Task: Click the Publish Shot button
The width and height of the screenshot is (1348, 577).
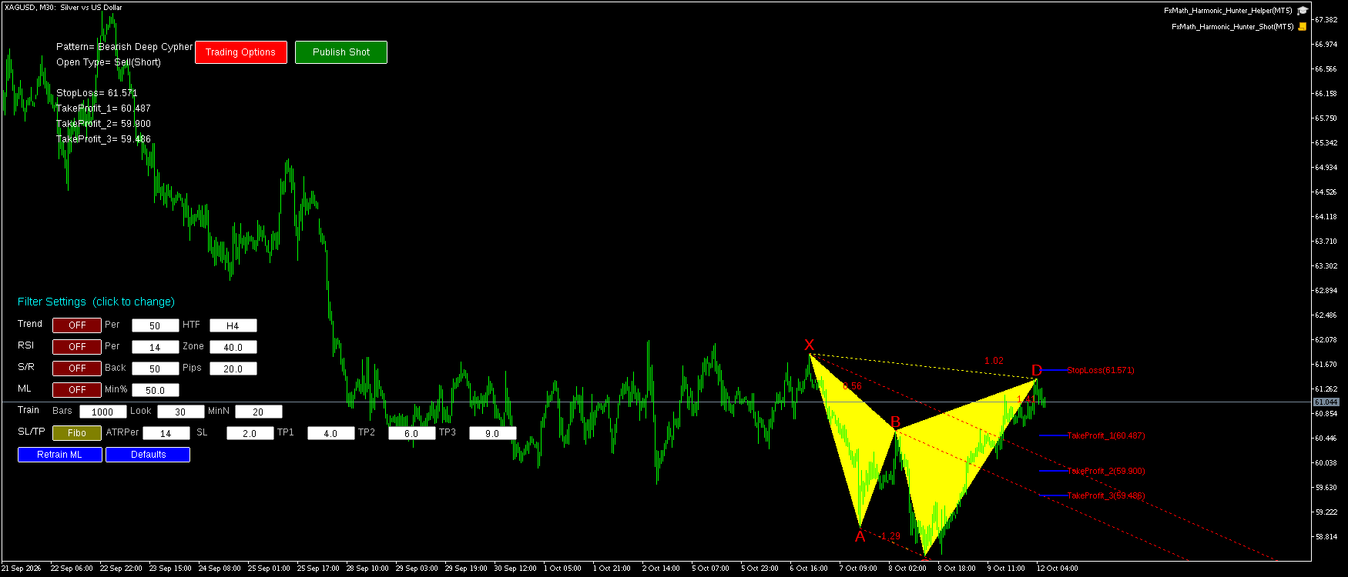Action: (341, 52)
